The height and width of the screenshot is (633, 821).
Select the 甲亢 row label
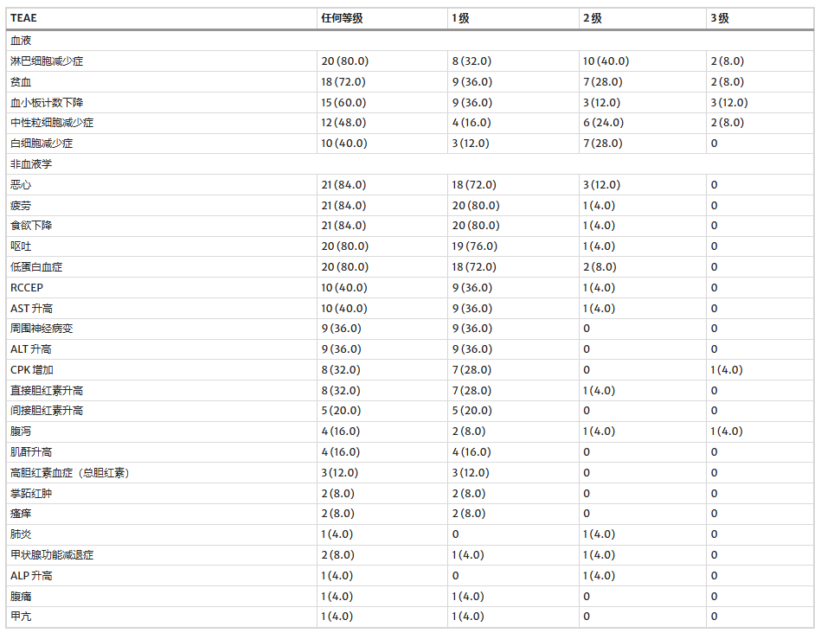(x=22, y=617)
